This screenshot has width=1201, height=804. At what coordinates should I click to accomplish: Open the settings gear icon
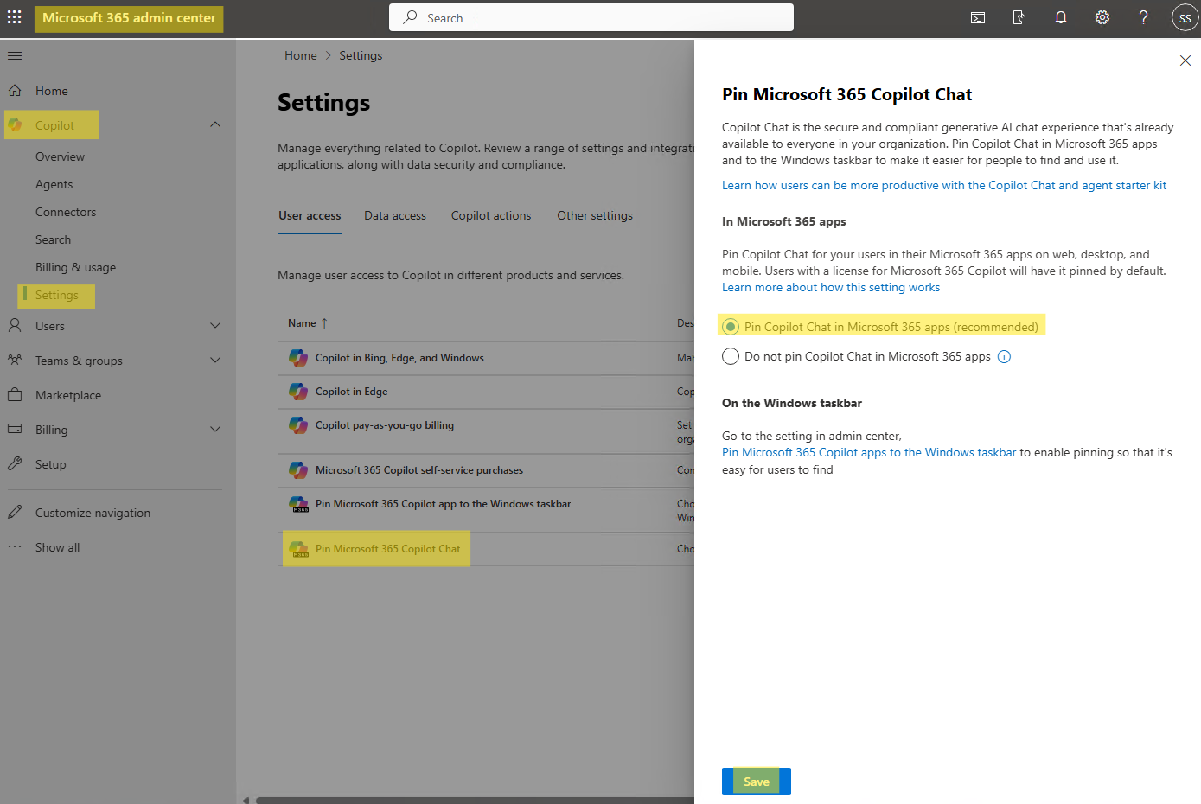tap(1102, 17)
